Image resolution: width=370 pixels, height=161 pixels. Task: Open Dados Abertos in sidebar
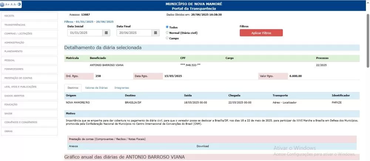tap(29, 96)
